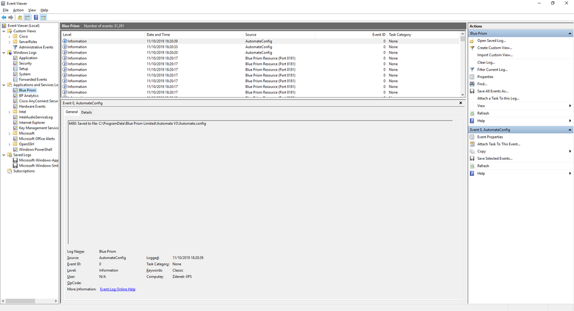Click the Security log icon in tree
Screen dimensions: 574x311
[x=15, y=63]
